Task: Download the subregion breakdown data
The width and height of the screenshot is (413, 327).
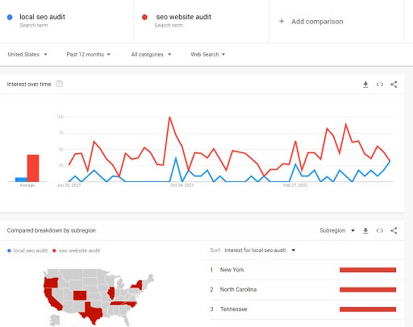Action: click(366, 231)
